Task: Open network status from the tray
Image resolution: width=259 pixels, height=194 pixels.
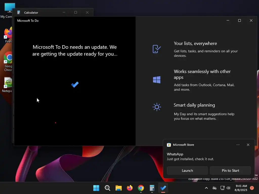Action: [x=222, y=188]
